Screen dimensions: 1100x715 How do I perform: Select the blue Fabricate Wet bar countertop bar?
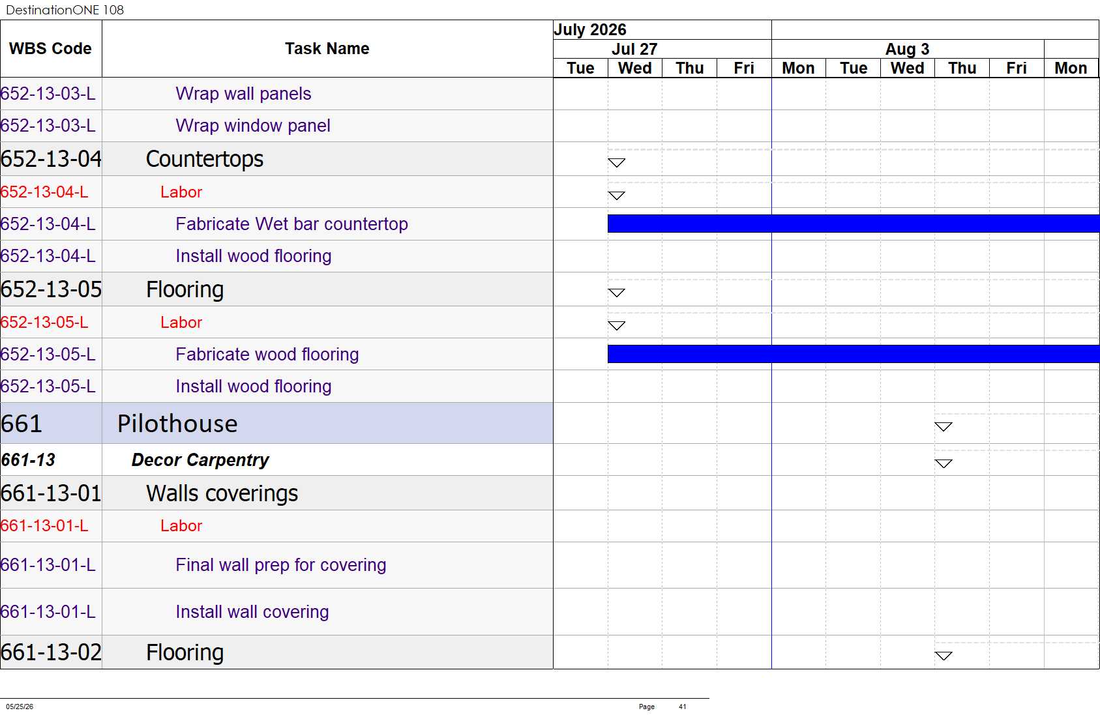(x=854, y=224)
